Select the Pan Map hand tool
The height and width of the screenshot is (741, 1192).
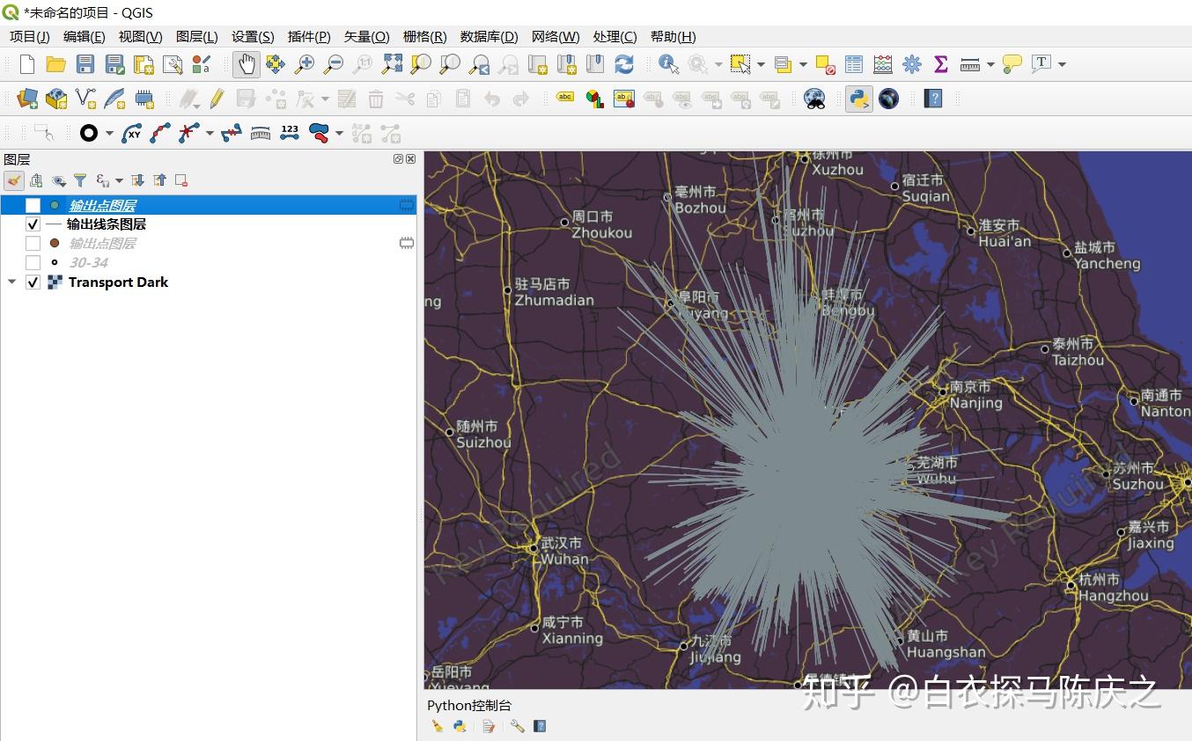(x=246, y=64)
